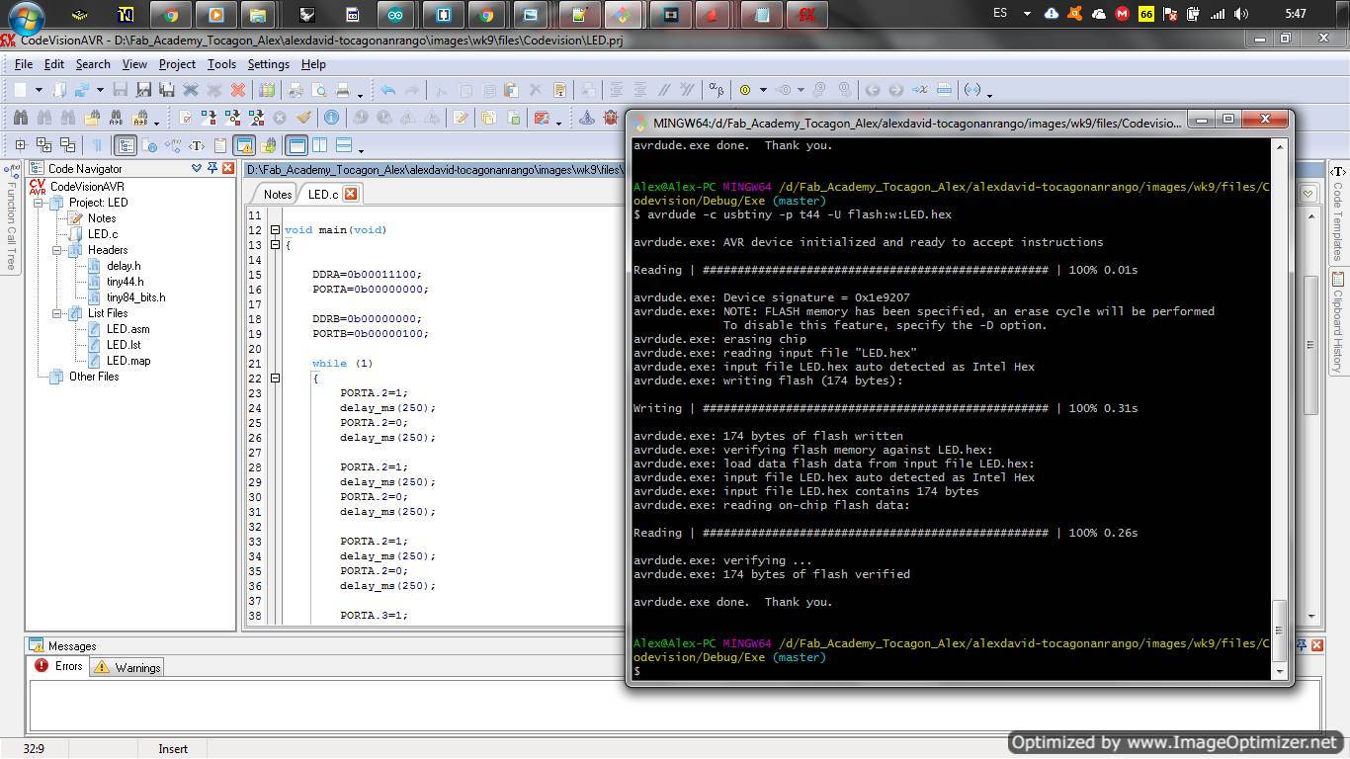Viewport: 1350px width, 759px height.
Task: Select tiny84_bits.h header file
Action: pyautogui.click(x=135, y=297)
